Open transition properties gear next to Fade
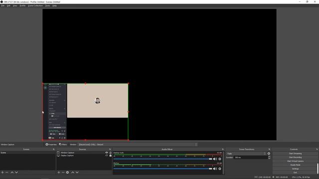Image resolution: width=319 pixels, height=179 pixels. point(269,154)
